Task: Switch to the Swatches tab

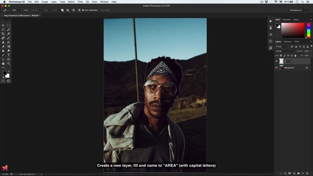Action: point(287,20)
